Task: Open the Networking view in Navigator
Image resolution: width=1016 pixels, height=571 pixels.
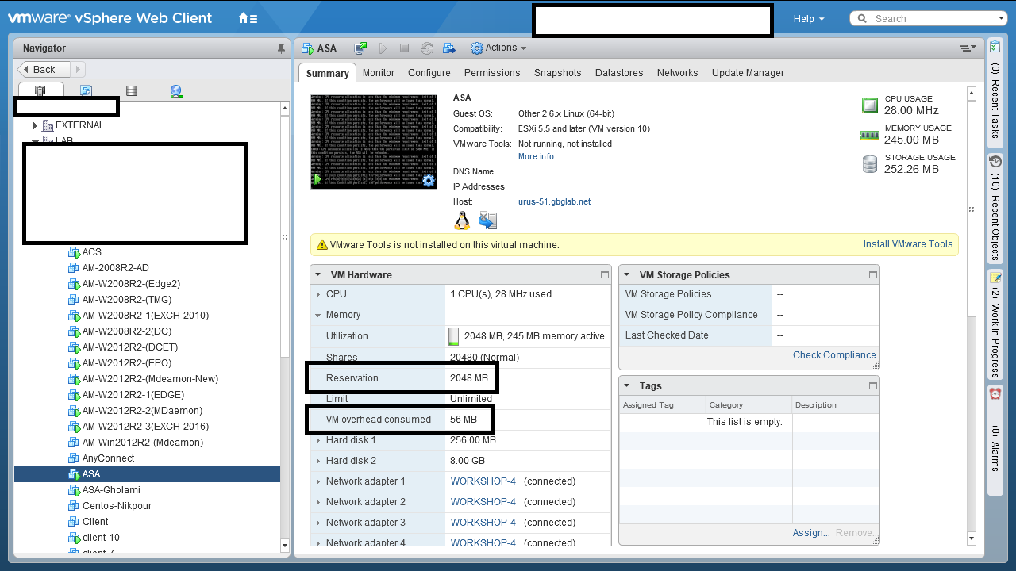Action: click(176, 91)
